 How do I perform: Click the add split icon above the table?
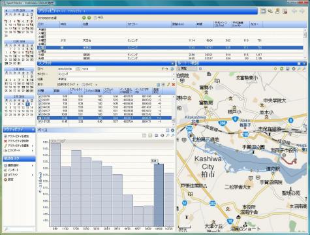(x=163, y=84)
